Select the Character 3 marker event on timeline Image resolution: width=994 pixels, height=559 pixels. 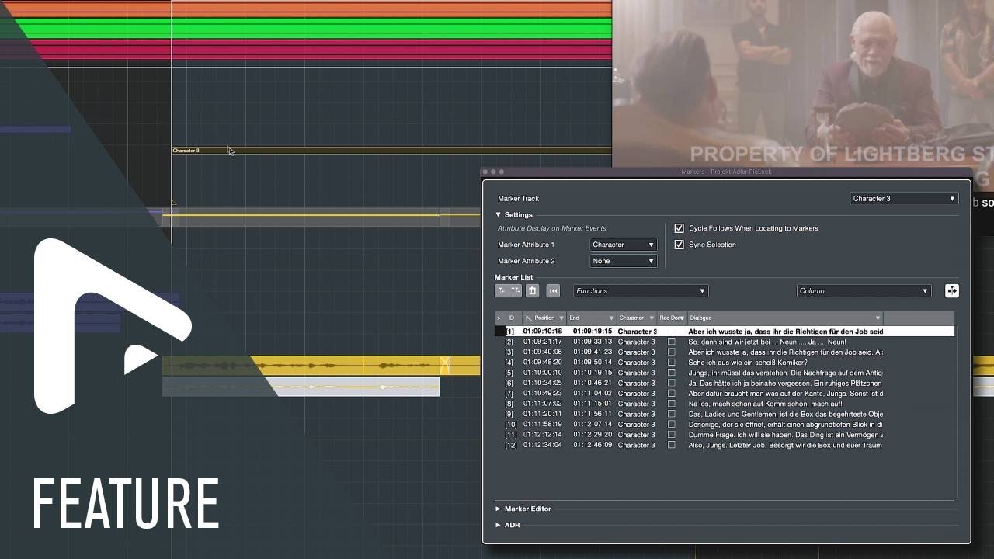391,151
